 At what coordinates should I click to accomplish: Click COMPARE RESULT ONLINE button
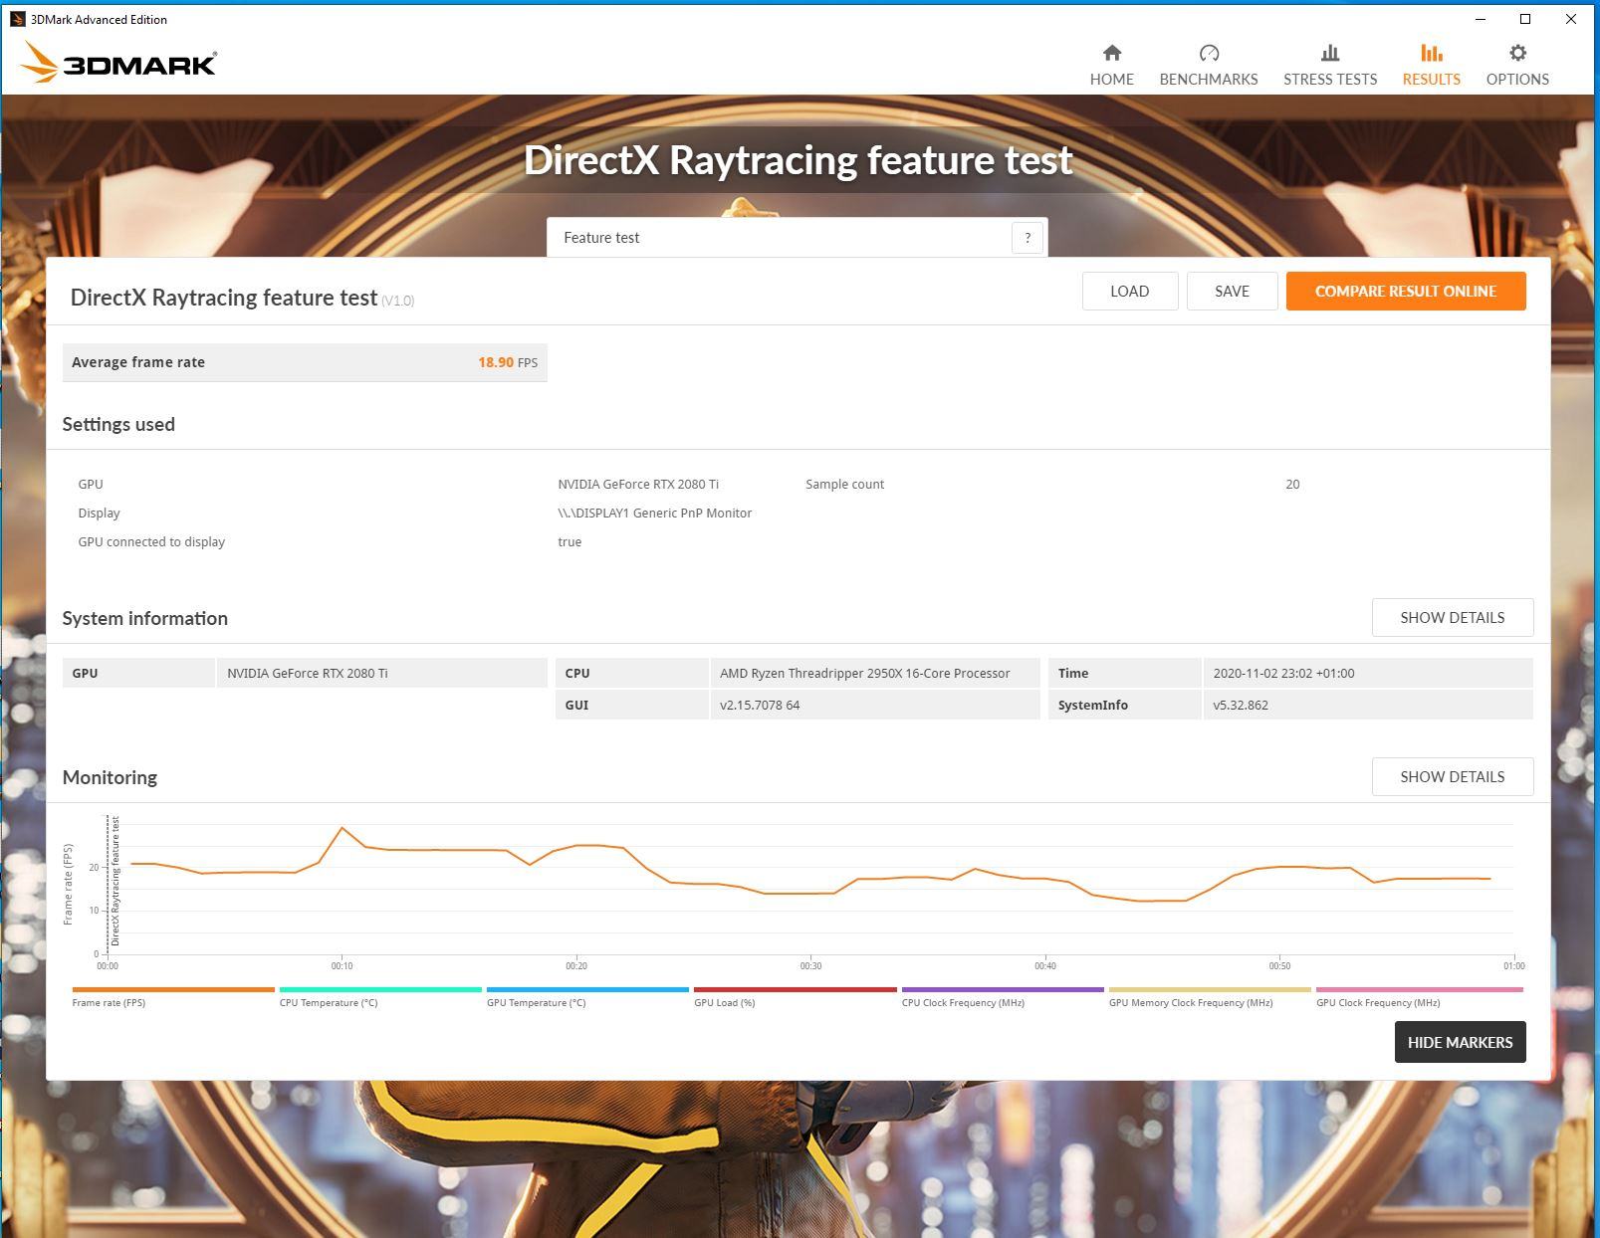(1406, 291)
